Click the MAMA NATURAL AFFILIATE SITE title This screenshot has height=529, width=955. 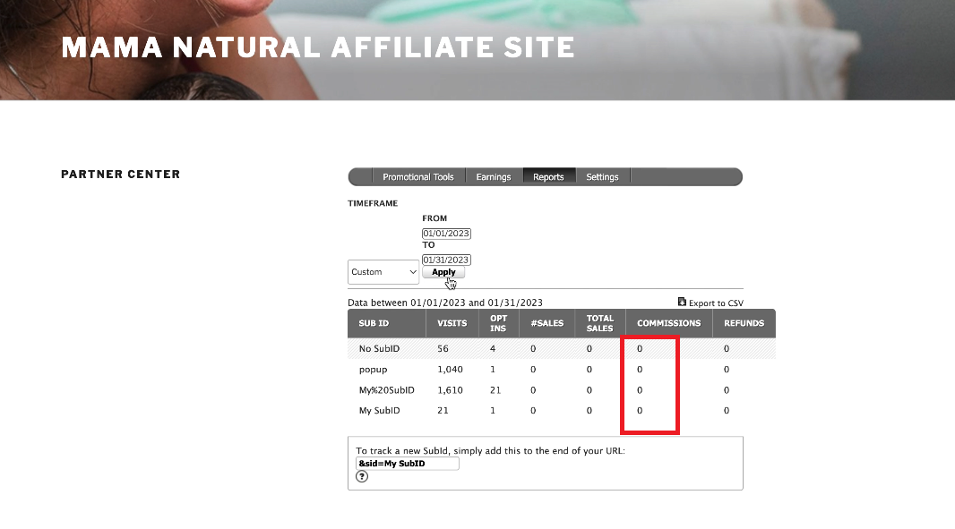click(x=318, y=47)
